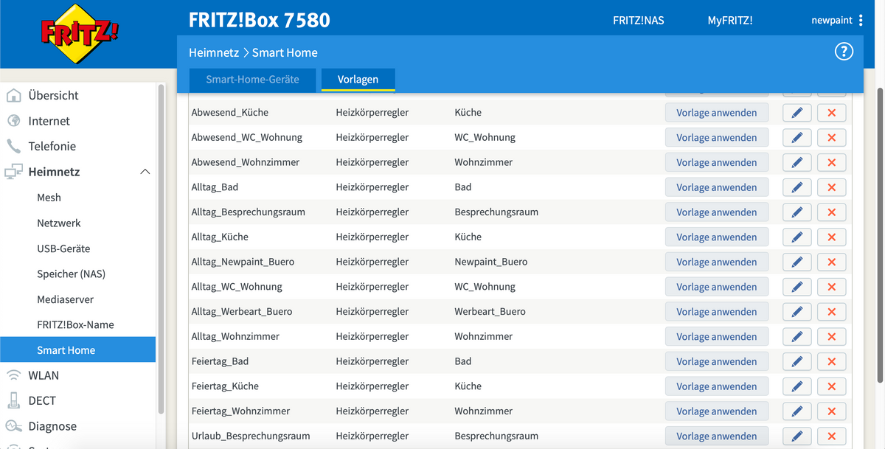The width and height of the screenshot is (885, 449).
Task: Open Diagnose via its sidebar icon
Action: coord(13,426)
